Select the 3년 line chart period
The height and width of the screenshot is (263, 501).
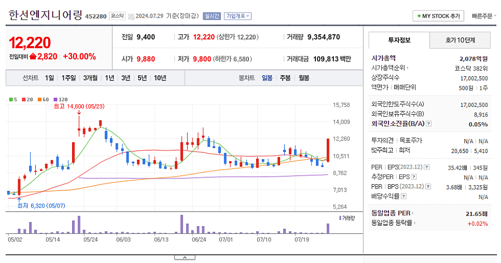pyautogui.click(x=126, y=78)
